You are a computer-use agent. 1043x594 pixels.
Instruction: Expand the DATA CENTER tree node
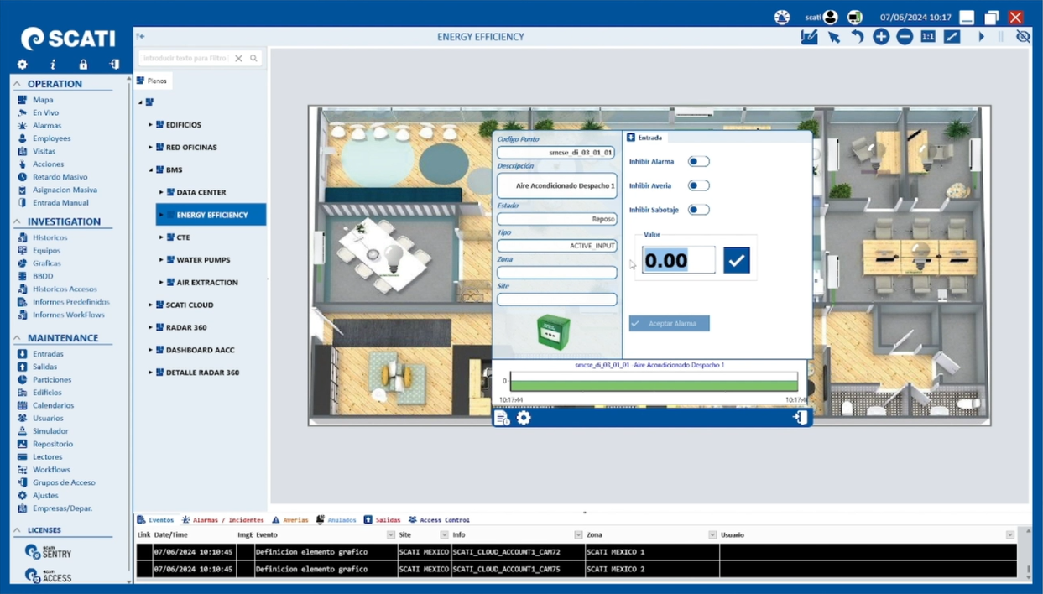tap(161, 193)
